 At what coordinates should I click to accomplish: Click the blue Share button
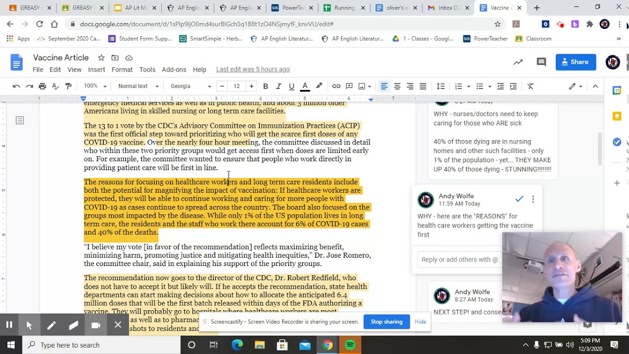click(575, 62)
